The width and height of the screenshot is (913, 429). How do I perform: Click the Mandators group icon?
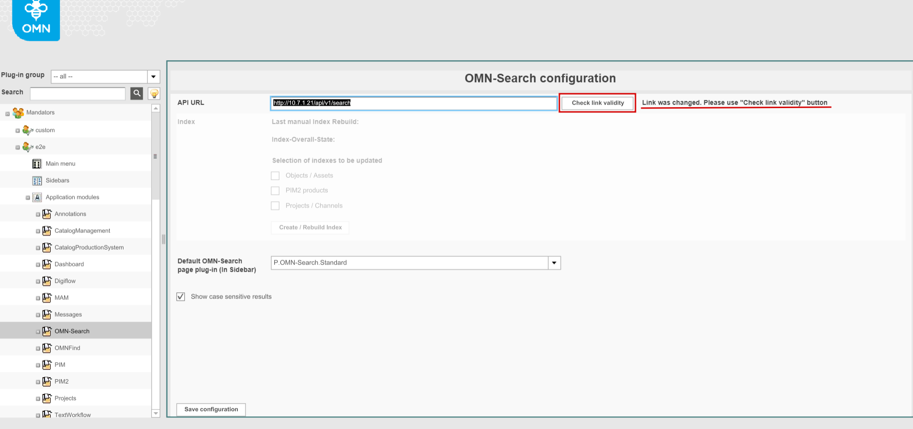(x=18, y=113)
